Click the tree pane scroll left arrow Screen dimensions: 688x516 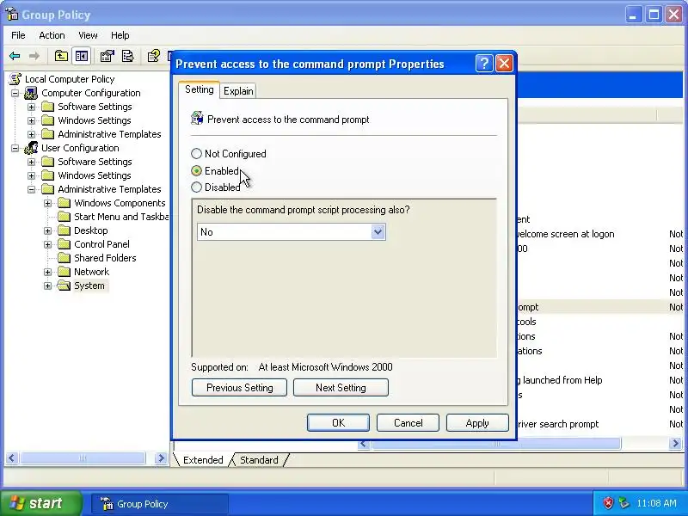pos(11,458)
